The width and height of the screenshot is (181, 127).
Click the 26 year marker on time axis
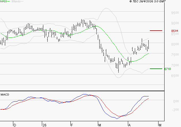(x=44, y=125)
